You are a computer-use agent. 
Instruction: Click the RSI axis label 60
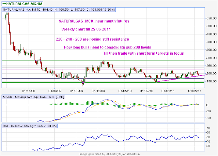coord(208,132)
